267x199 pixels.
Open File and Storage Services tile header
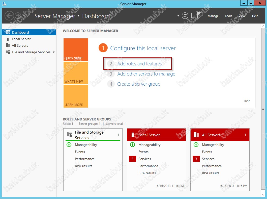click(93, 135)
